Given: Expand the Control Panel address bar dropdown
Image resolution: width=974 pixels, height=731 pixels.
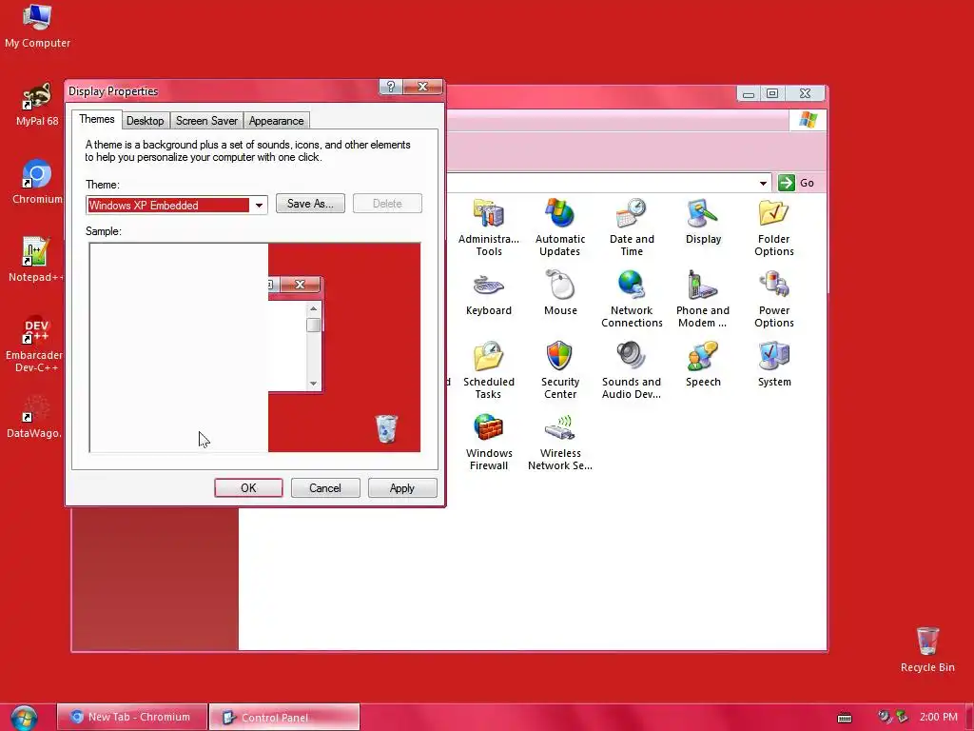Looking at the screenshot, I should pos(763,183).
